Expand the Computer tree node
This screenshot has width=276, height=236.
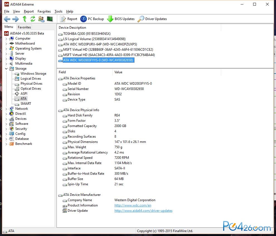point(6,38)
